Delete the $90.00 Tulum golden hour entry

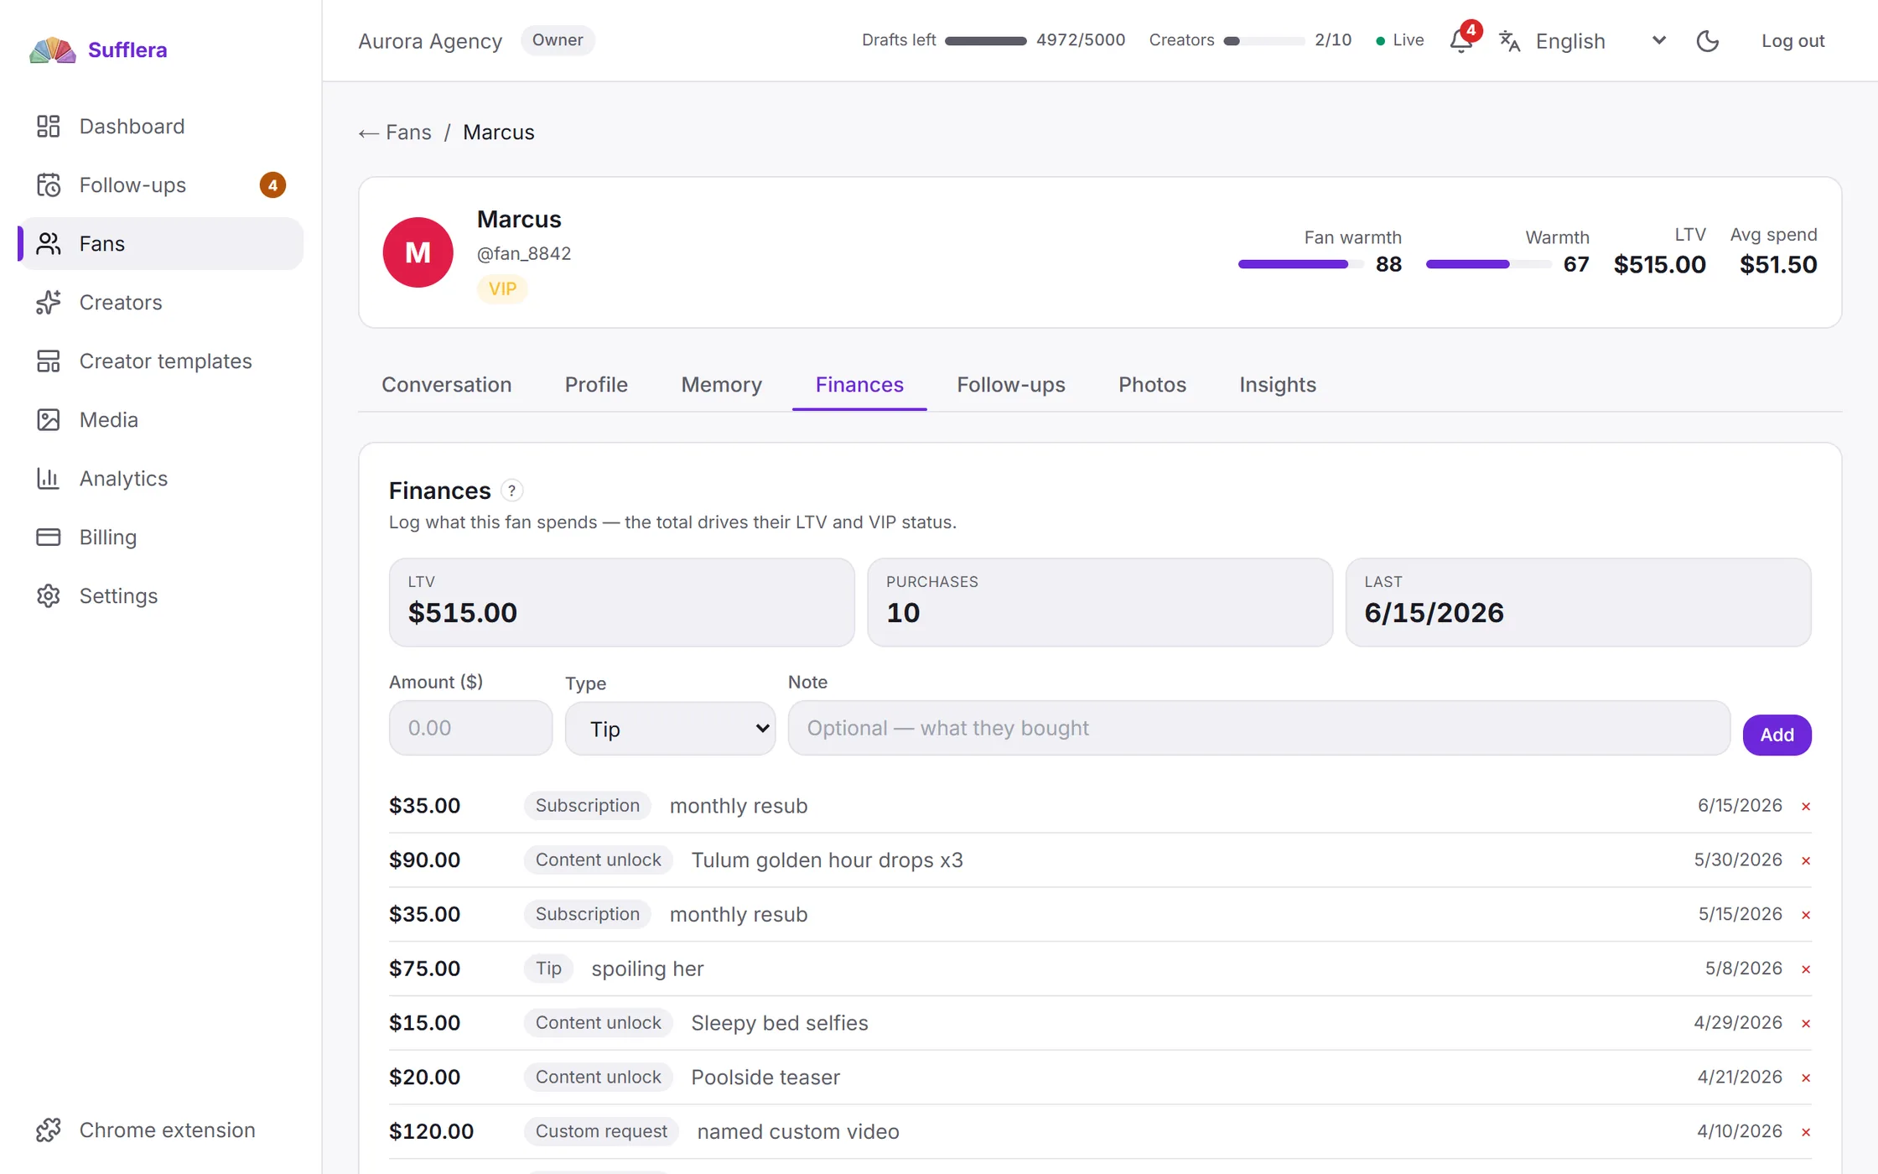[1806, 861]
